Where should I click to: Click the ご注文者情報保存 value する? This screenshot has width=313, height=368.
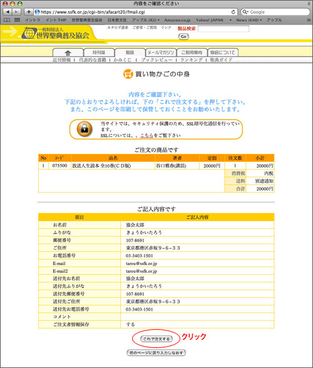point(131,324)
